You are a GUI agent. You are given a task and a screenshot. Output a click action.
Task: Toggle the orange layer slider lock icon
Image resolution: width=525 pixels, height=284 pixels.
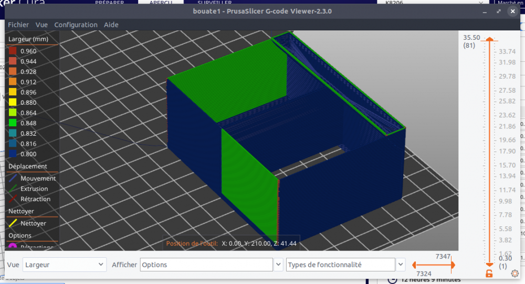pyautogui.click(x=489, y=274)
